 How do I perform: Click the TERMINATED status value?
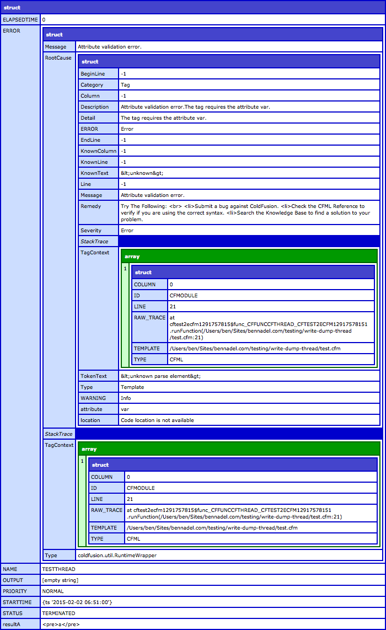[58, 613]
